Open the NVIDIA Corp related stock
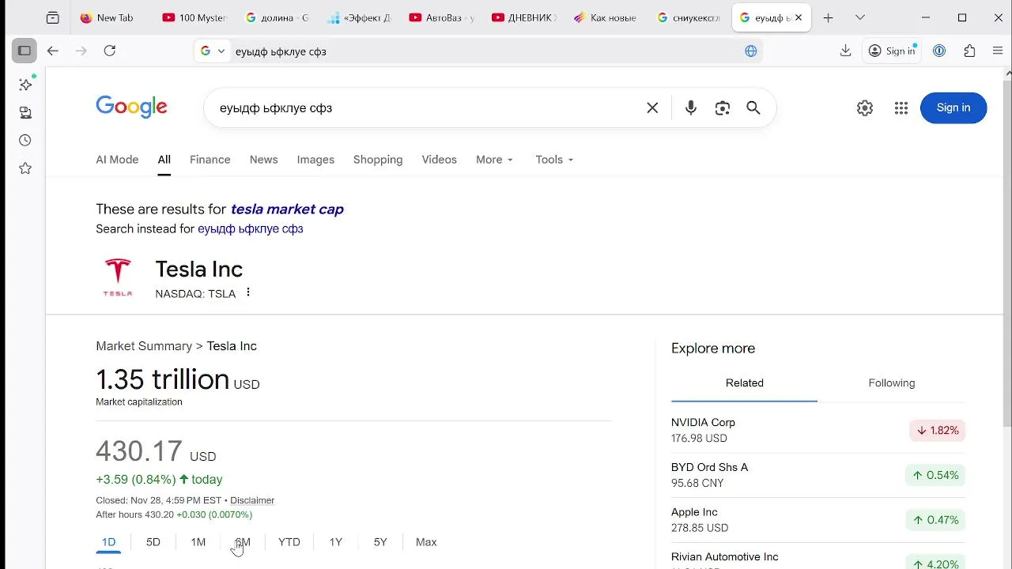 point(703,423)
